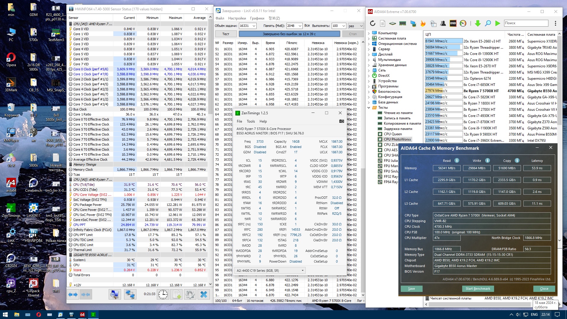Screen dimensions: 567x319
Task: Click HWiNFO reset clock icon
Action: [163, 294]
